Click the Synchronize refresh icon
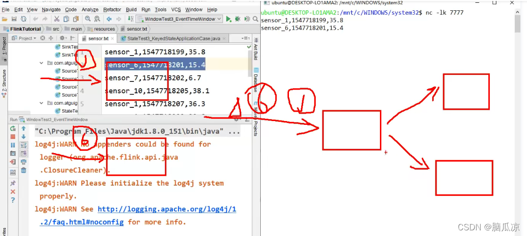Image resolution: width=527 pixels, height=236 pixels. coord(24,19)
